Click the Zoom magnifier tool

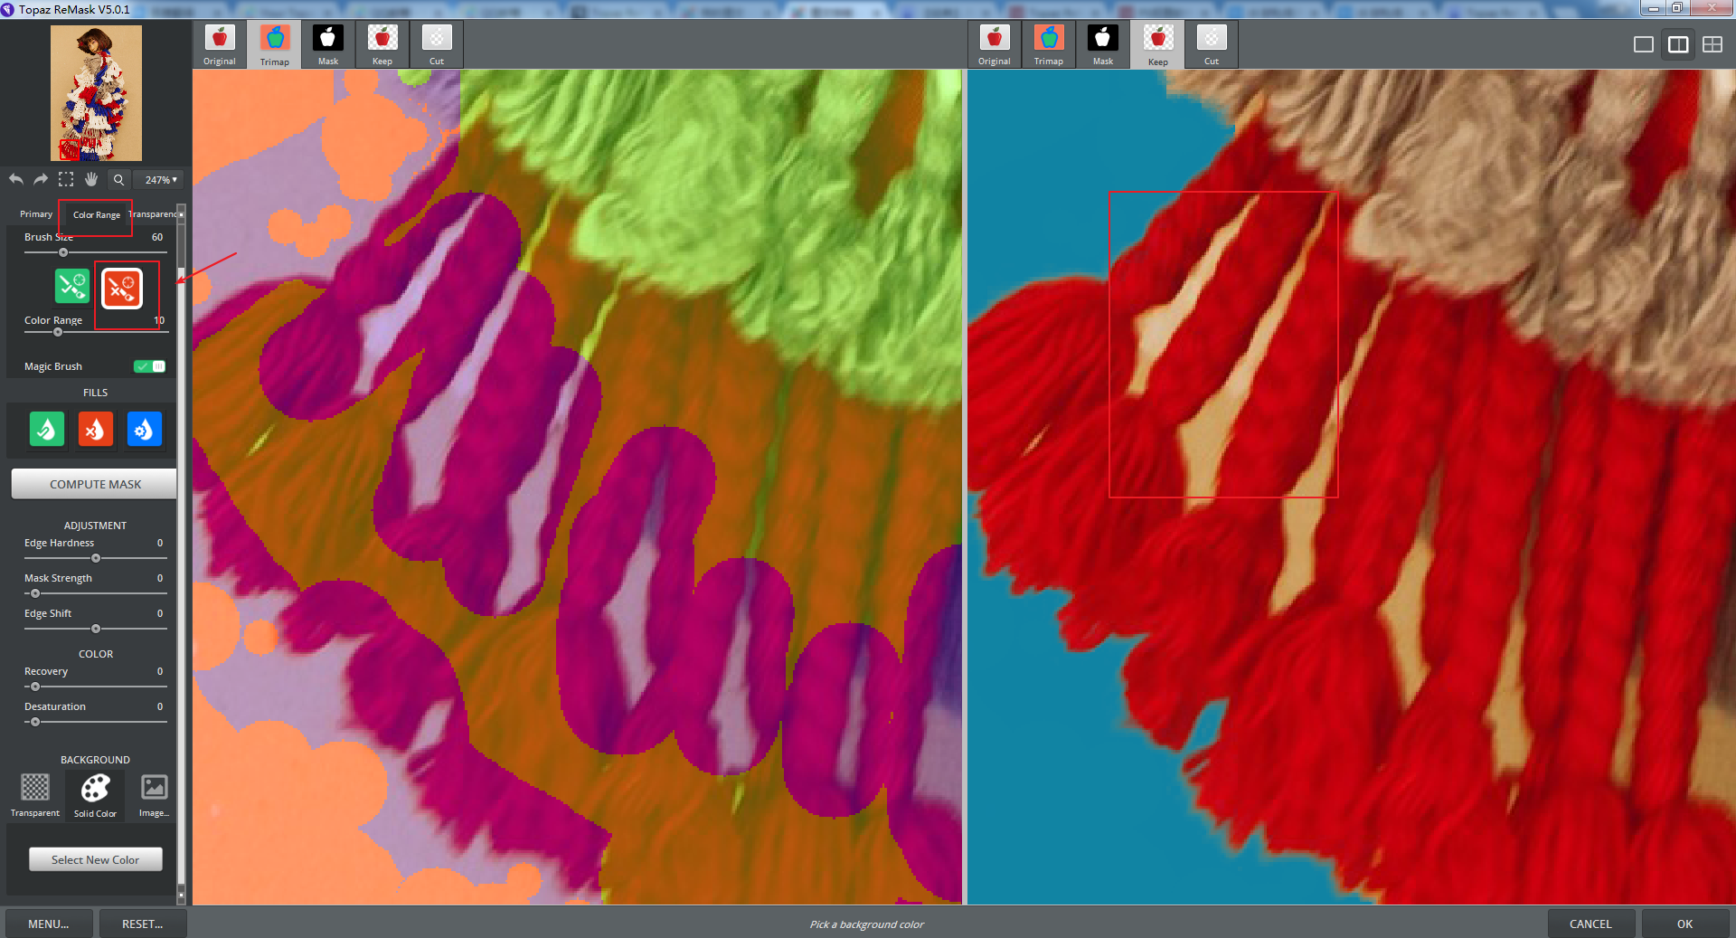tap(118, 179)
